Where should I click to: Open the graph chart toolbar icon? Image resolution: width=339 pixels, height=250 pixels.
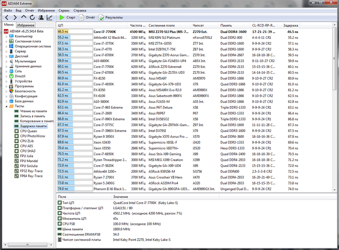[49, 17]
